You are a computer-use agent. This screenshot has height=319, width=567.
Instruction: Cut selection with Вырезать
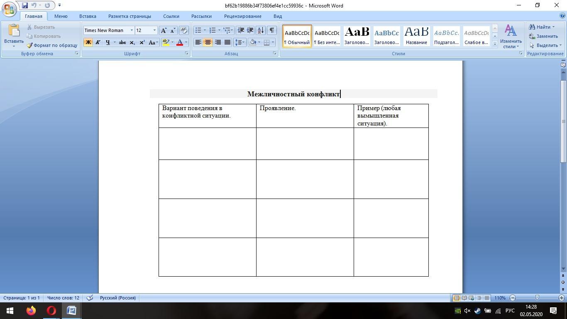[41, 27]
